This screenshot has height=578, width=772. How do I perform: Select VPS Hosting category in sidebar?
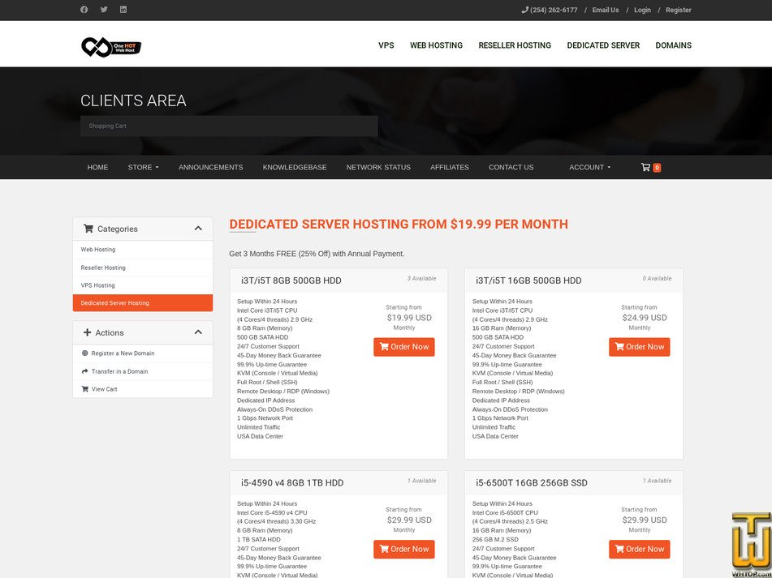point(143,285)
